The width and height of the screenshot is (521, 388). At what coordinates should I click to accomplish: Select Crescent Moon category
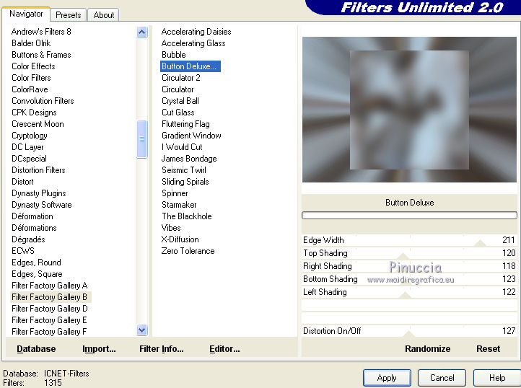coord(38,124)
